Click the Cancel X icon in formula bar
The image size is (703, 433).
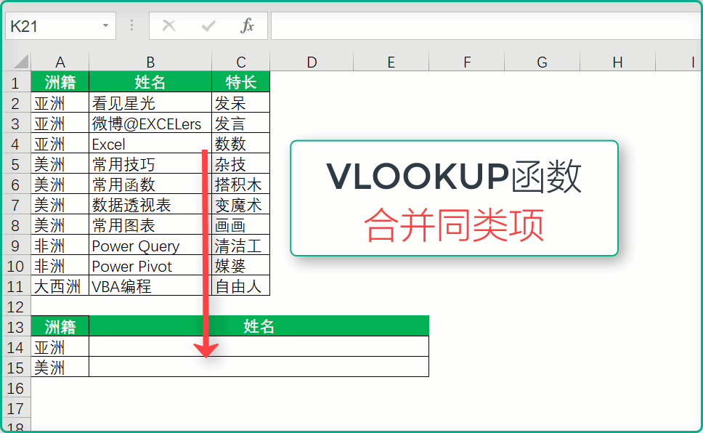(x=169, y=26)
